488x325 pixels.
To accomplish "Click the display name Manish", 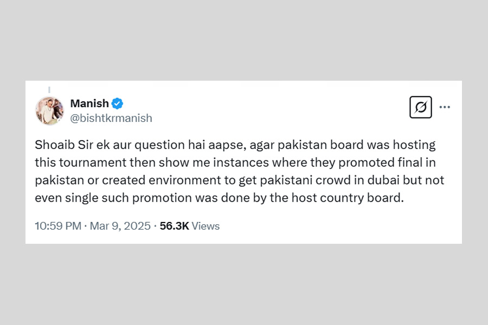I will pos(89,103).
